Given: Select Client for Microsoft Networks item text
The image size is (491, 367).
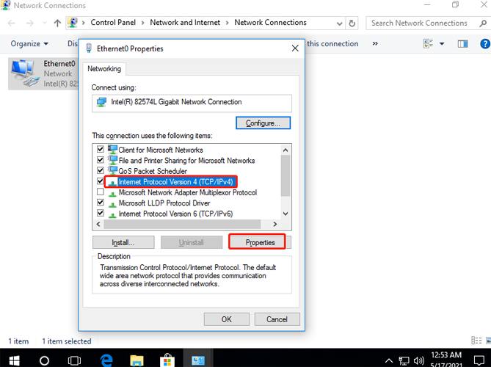Looking at the screenshot, I should (x=161, y=150).
